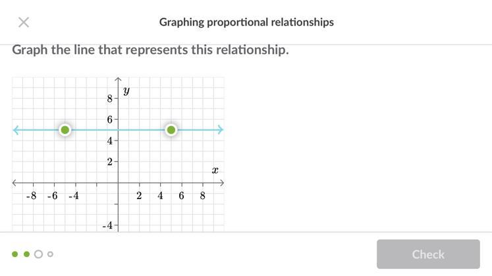
Task: Select the left green point on the line
Action: coord(65,130)
